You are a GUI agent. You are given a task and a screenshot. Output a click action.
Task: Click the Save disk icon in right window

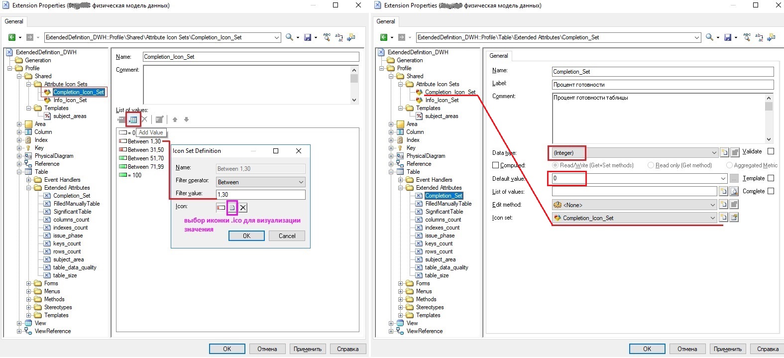pos(728,37)
